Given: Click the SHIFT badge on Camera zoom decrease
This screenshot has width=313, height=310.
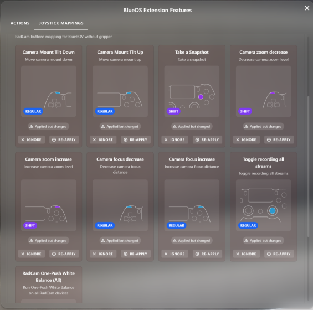Looking at the screenshot, I should pyautogui.click(x=245, y=111).
